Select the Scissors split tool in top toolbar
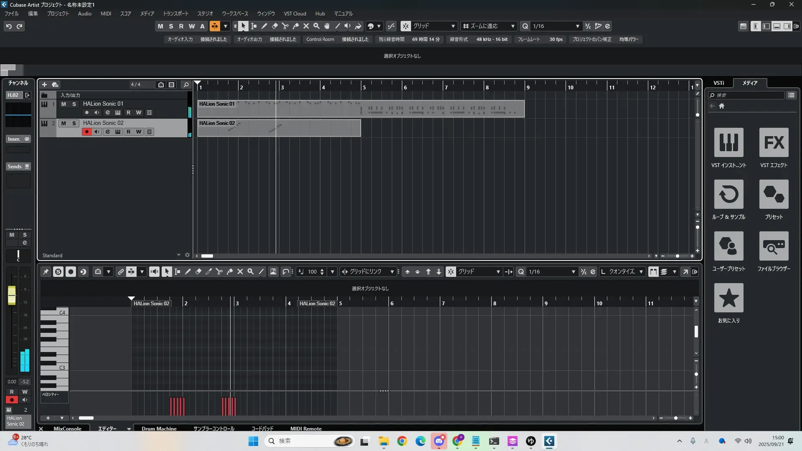The width and height of the screenshot is (802, 451). pyautogui.click(x=285, y=26)
